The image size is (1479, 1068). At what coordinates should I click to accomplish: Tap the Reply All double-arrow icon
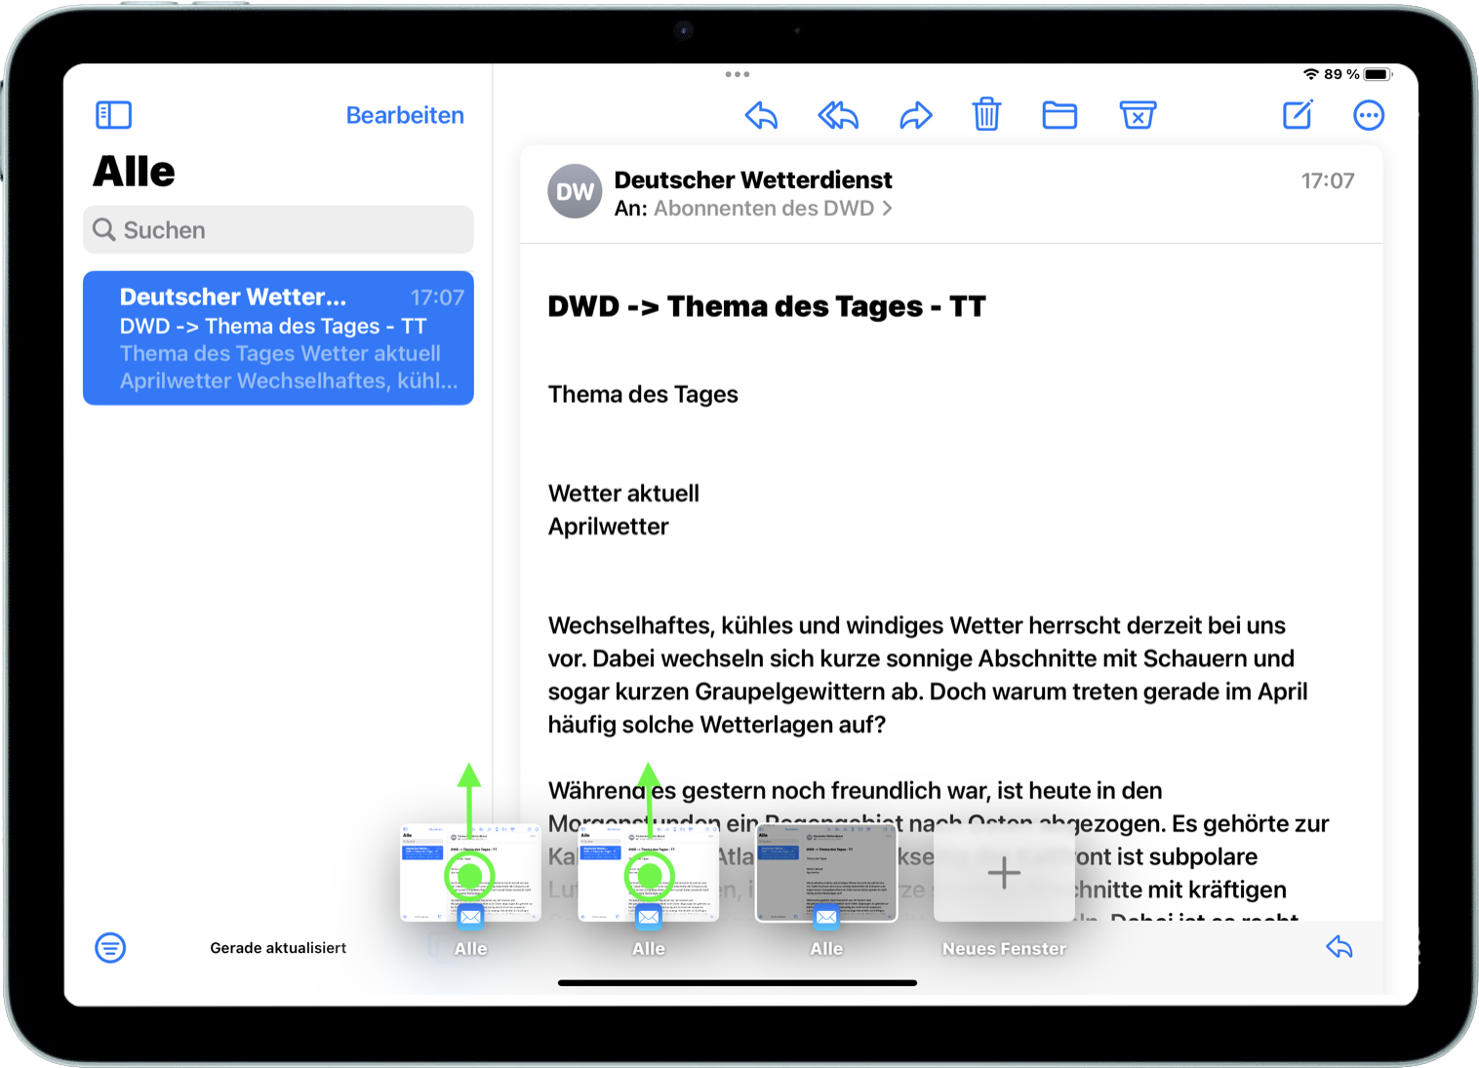point(838,115)
